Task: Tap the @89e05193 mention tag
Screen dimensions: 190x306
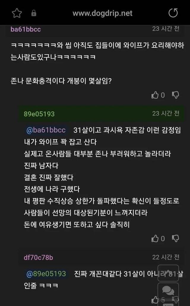Action: (46, 273)
